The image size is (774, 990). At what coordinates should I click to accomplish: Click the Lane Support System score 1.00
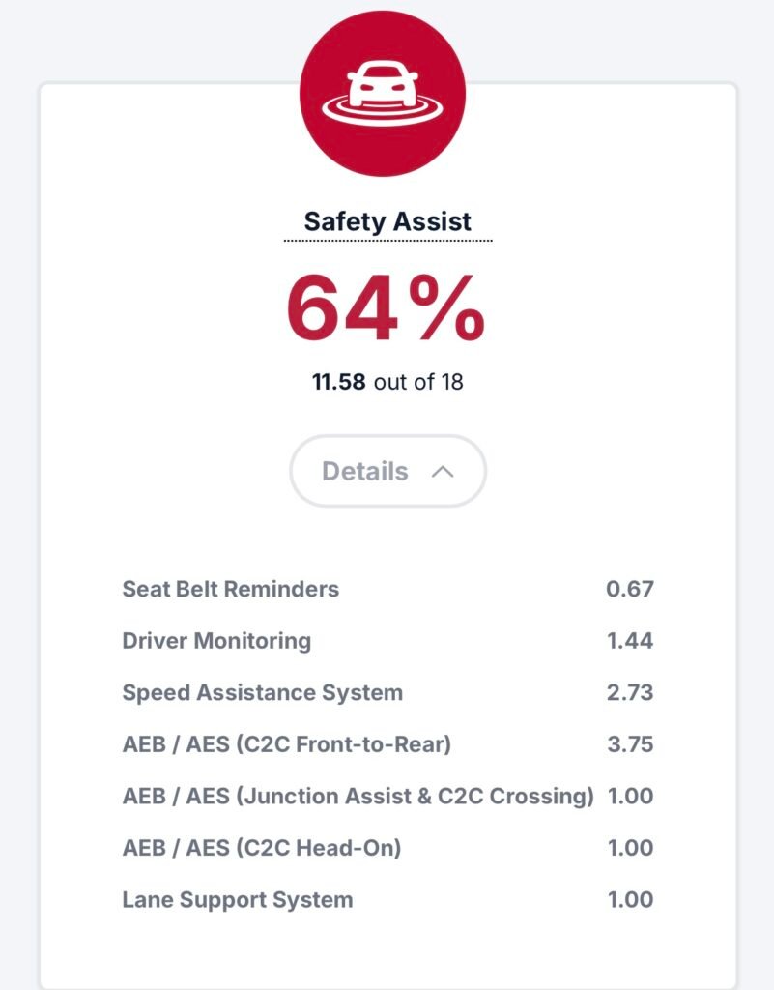point(630,900)
